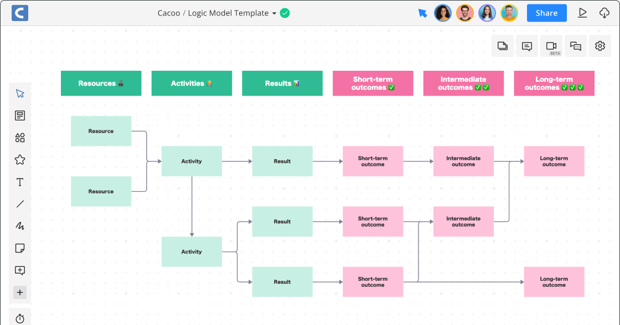Add a sticky note
Image resolution: width=620 pixels, height=325 pixels.
click(20, 248)
